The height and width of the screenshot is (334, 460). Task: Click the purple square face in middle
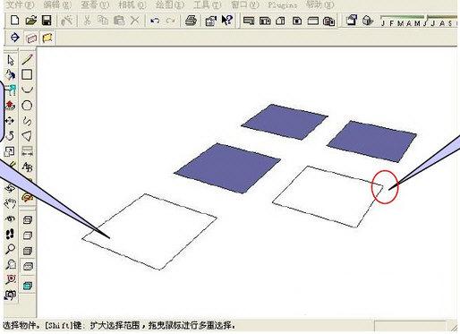tap(228, 168)
